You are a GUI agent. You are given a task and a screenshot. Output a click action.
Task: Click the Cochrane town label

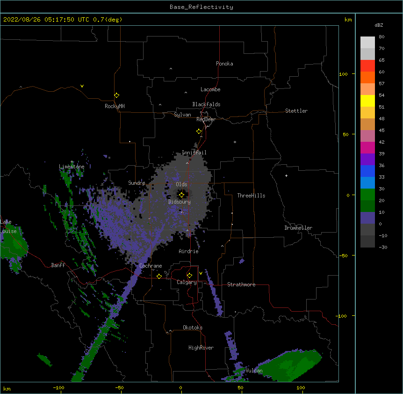pos(151,266)
